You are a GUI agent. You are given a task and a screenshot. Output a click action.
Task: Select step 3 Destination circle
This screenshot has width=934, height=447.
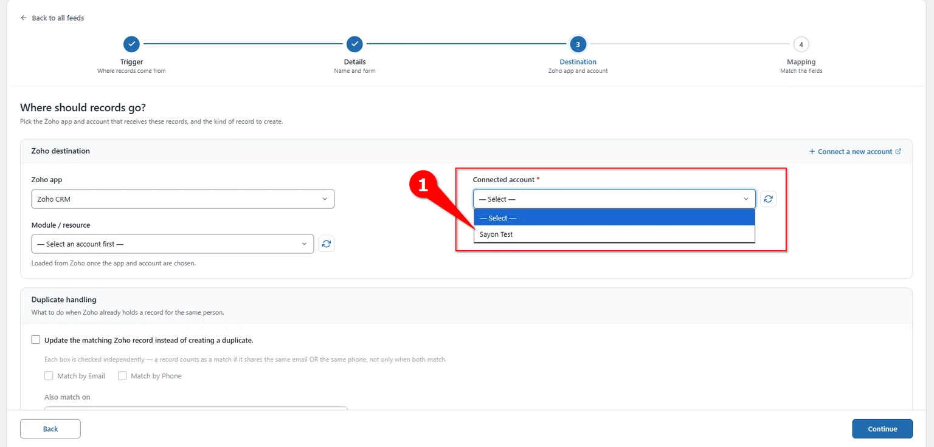pyautogui.click(x=578, y=44)
